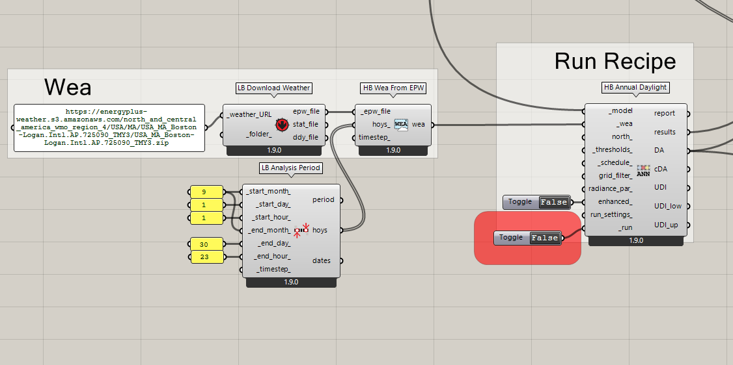Select the LB Analysis Period name label

(x=290, y=168)
